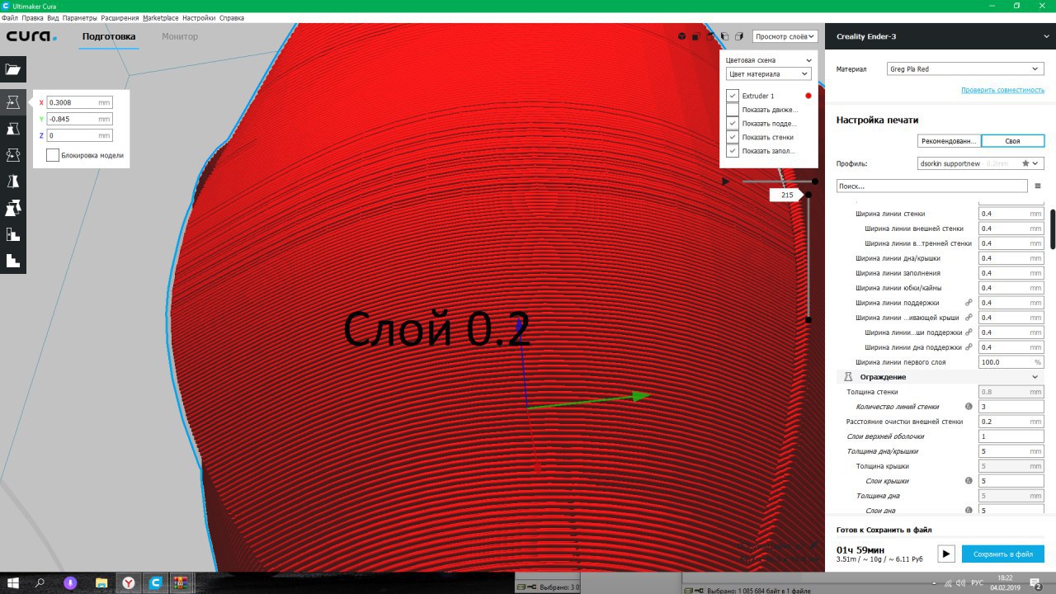Open the Windows Start menu
This screenshot has height=594, width=1056.
[x=13, y=582]
